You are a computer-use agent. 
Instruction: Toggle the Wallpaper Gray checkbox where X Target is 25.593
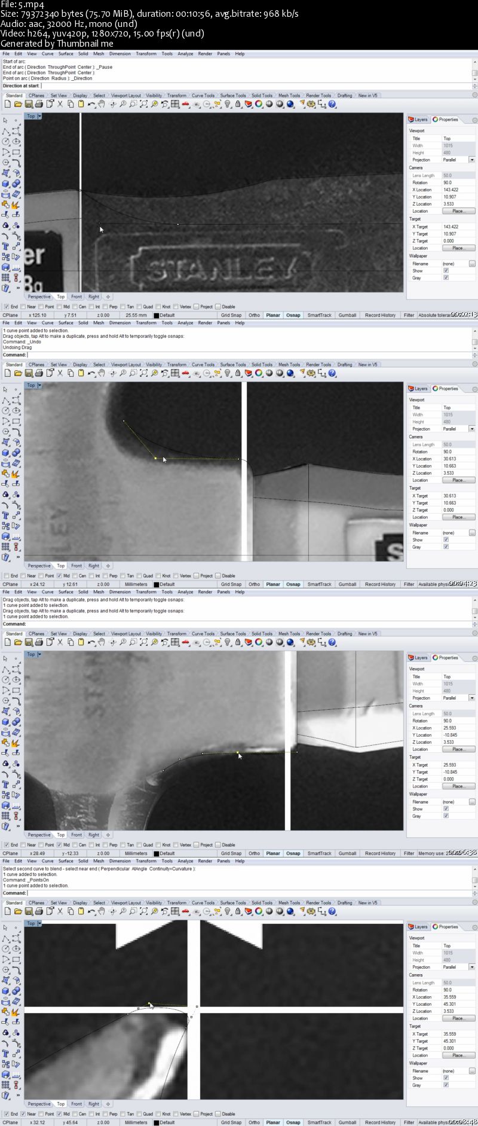click(446, 816)
